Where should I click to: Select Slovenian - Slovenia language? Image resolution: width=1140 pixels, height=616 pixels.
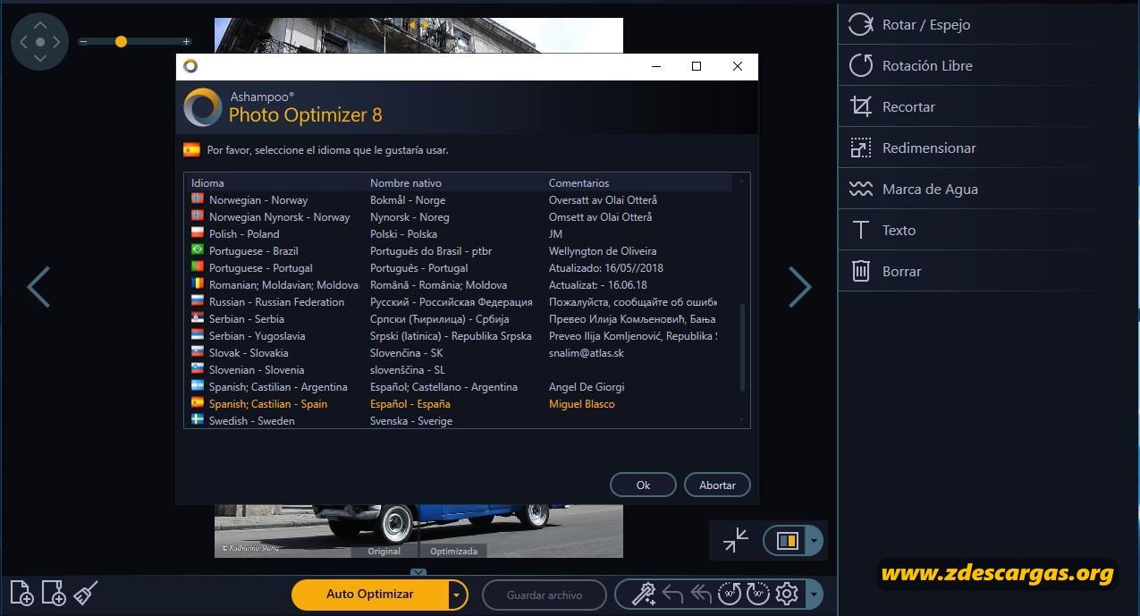[459, 370]
